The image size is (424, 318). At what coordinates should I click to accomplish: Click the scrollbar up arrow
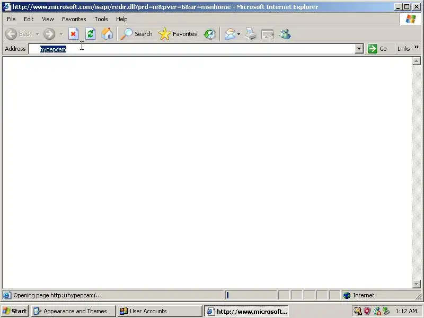[417, 61]
